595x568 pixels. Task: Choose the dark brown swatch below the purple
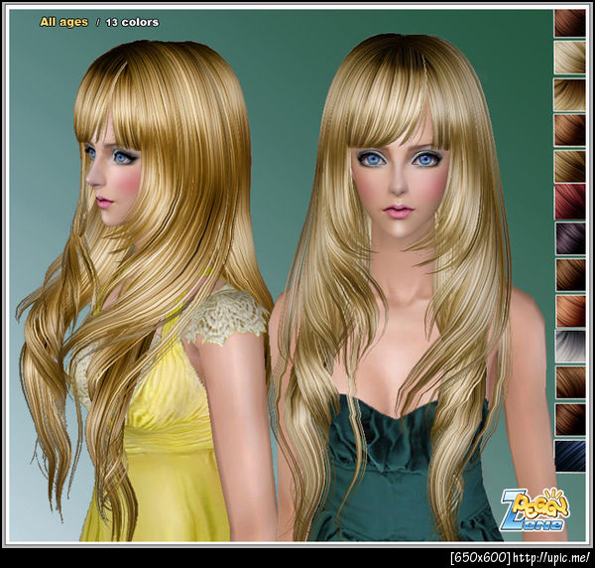pyautogui.click(x=569, y=274)
